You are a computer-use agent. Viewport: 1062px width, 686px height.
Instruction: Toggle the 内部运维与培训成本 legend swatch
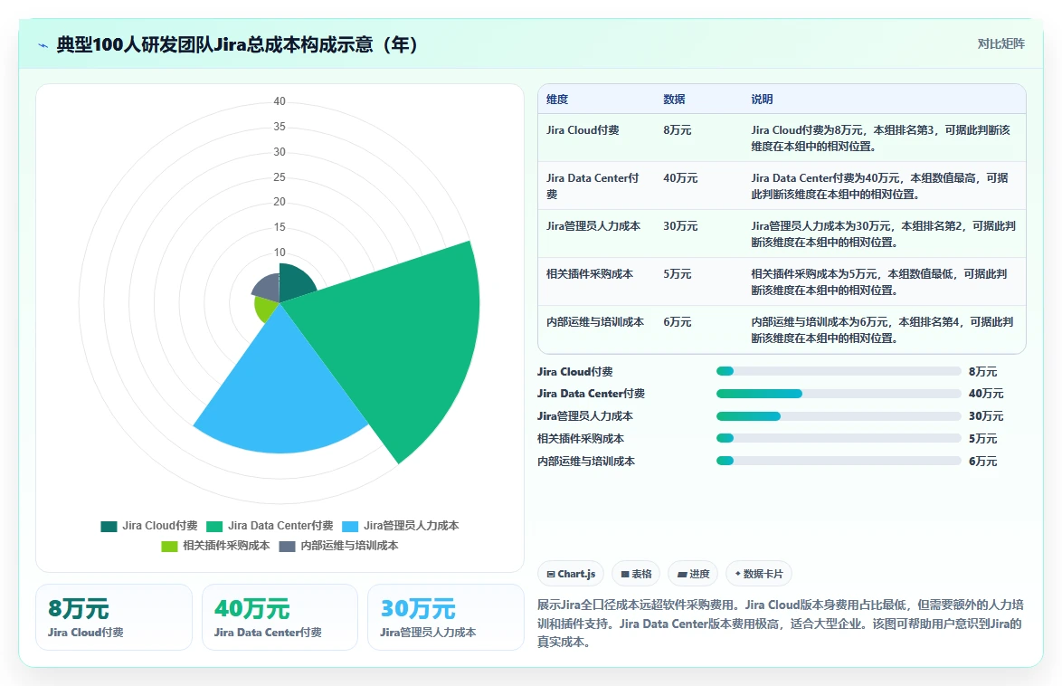coord(287,547)
